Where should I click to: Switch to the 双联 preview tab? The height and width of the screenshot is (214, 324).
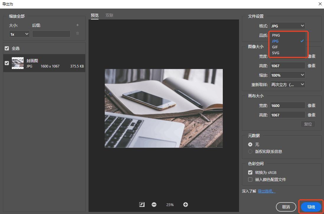coord(109,15)
